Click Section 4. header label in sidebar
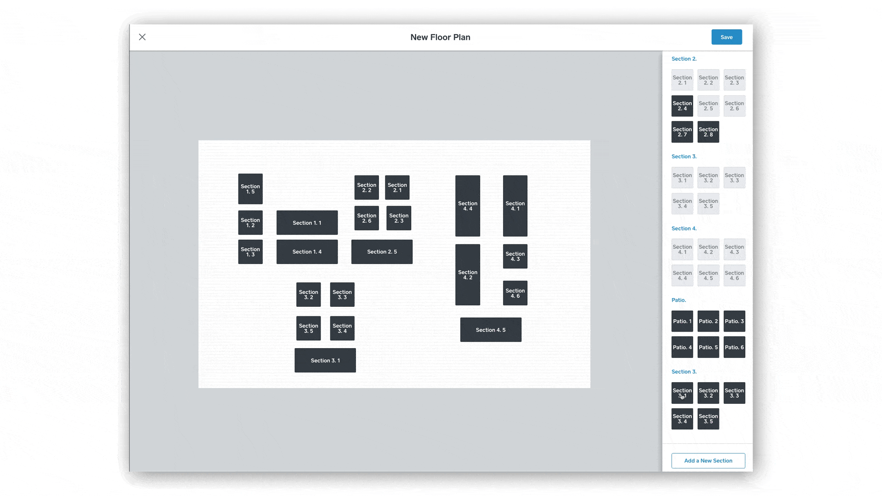The image size is (882, 496). click(x=683, y=228)
